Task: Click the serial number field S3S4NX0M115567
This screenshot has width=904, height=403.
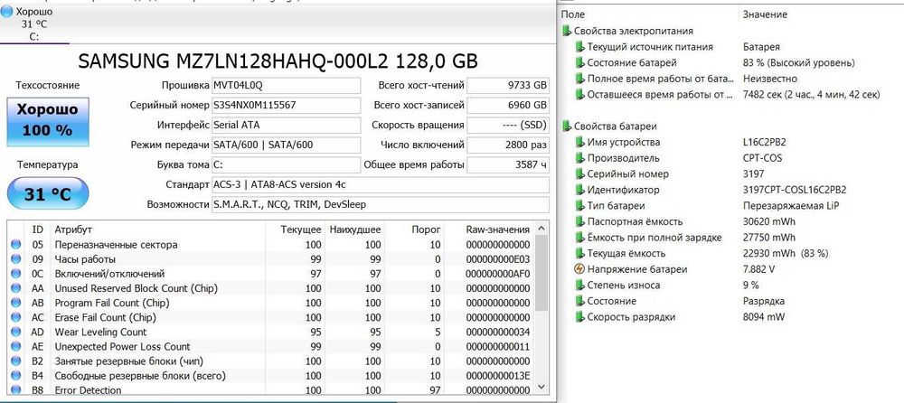Action: tap(286, 106)
